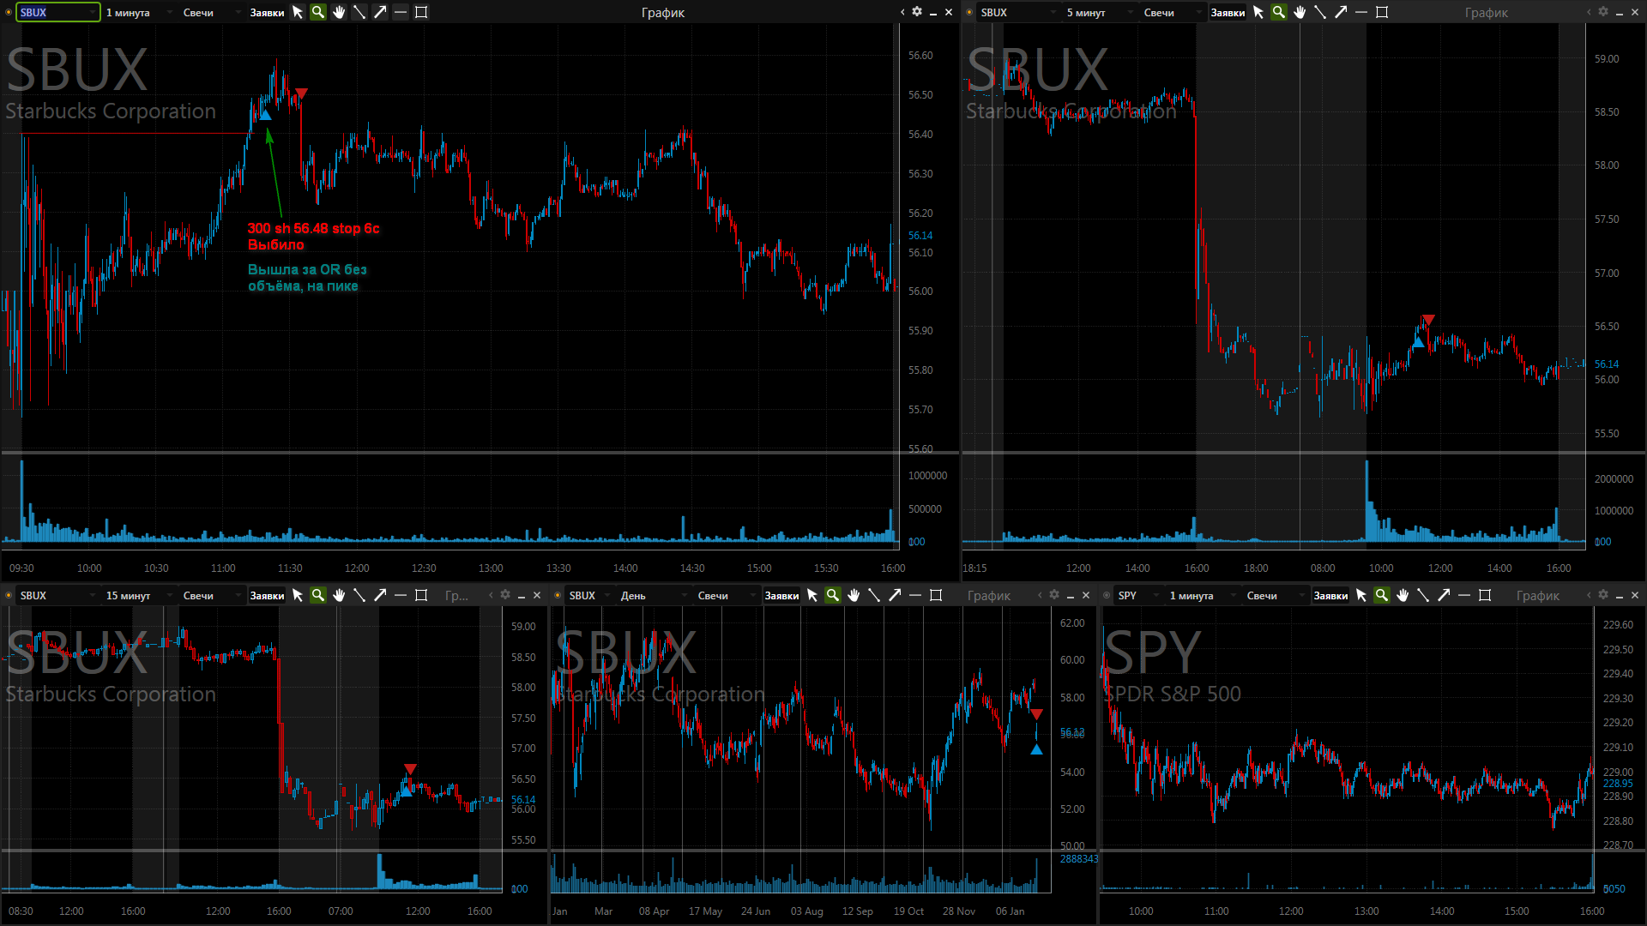Pick the hand pan tool in the 15-minute SBUX chart
Screen dimensions: 1647x926
(x=339, y=595)
